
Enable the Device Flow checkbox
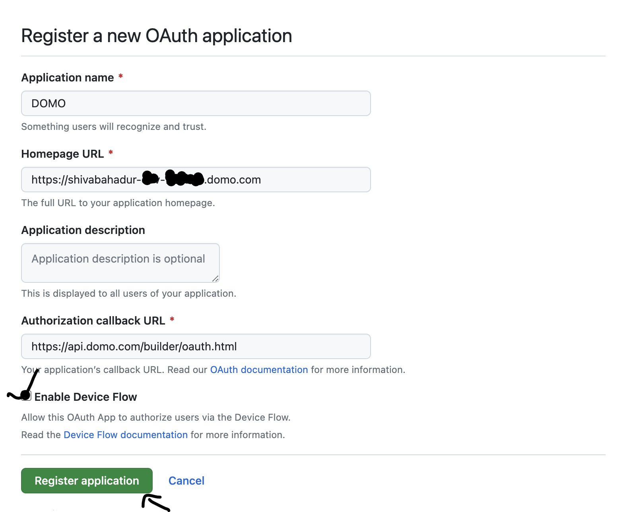point(26,396)
